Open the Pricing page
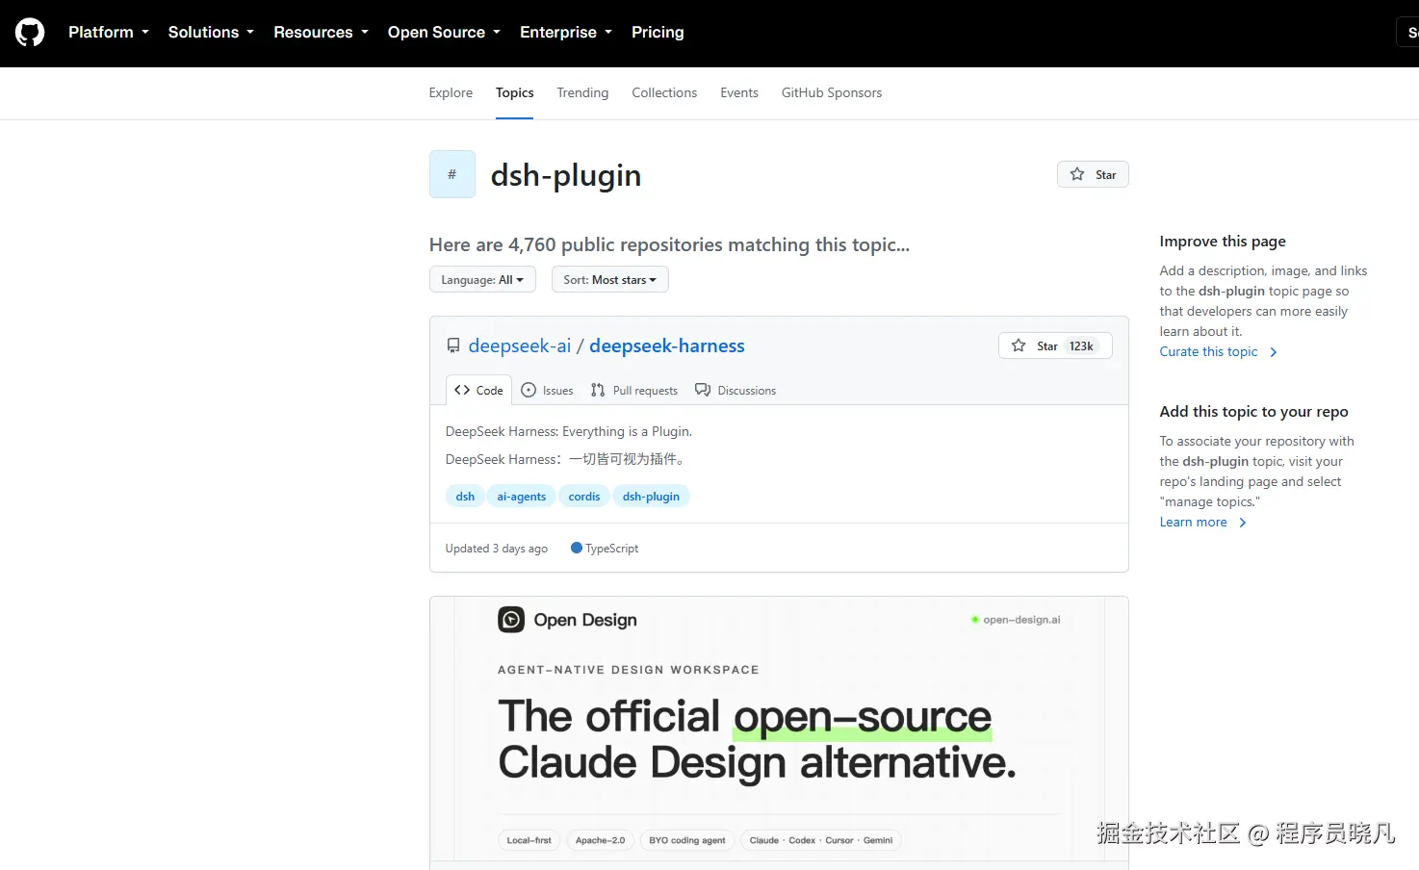The image size is (1419, 870). point(658,33)
